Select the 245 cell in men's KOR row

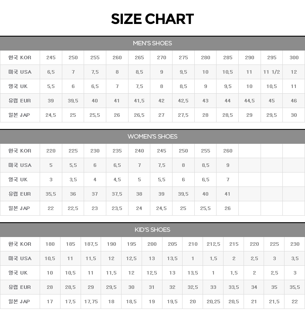tap(51, 58)
